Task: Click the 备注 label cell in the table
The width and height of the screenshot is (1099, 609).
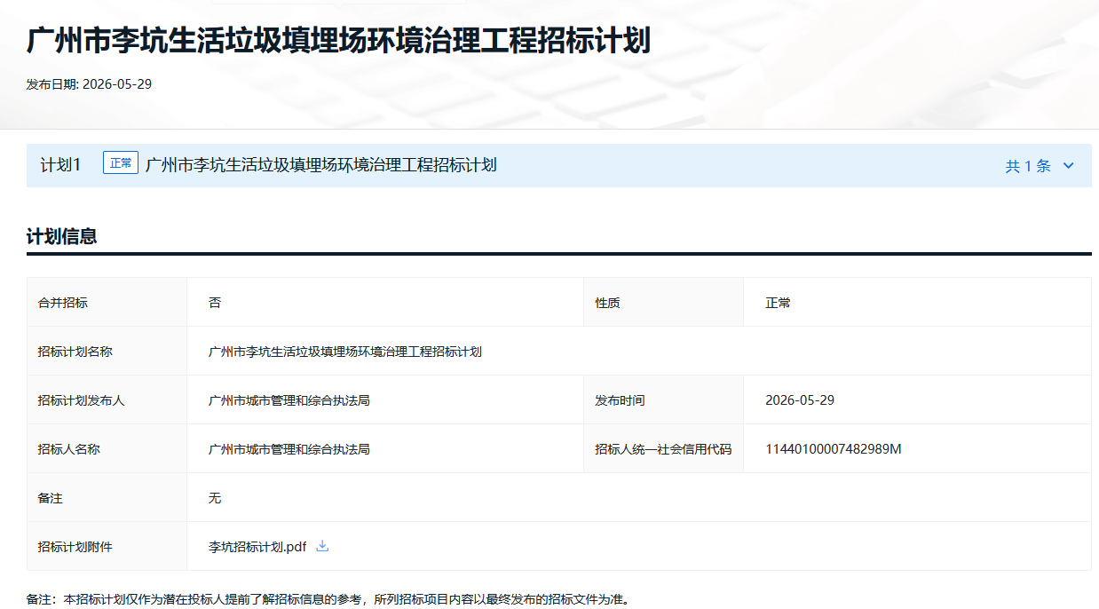Action: pos(107,498)
